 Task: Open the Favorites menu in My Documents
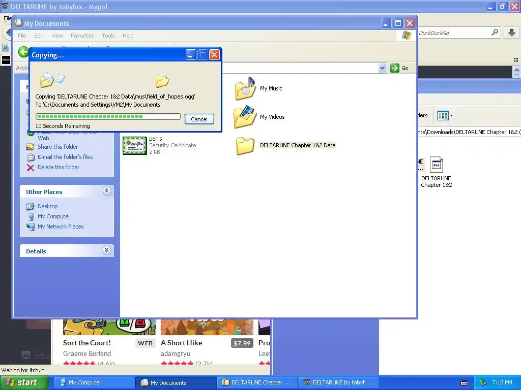pyautogui.click(x=82, y=36)
